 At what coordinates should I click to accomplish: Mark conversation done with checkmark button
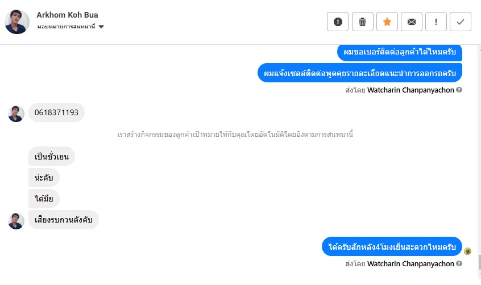460,22
